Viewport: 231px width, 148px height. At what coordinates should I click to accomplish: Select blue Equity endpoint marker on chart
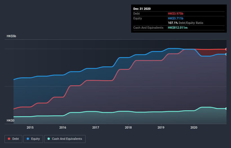point(226,54)
